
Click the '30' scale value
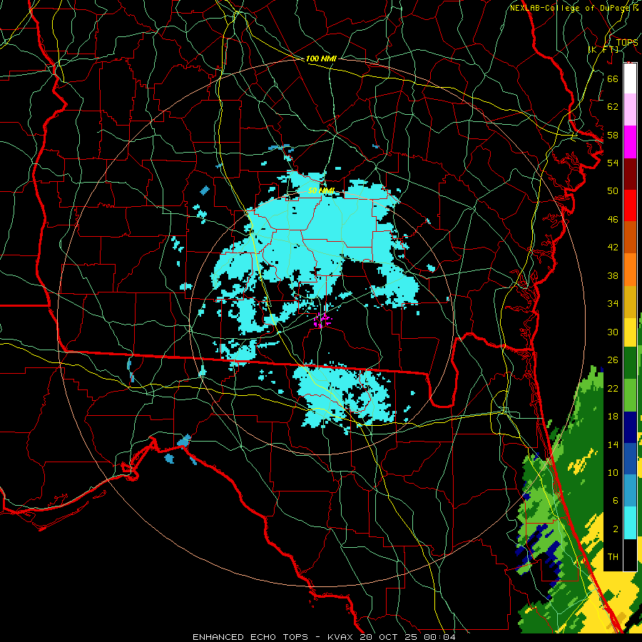(613, 332)
